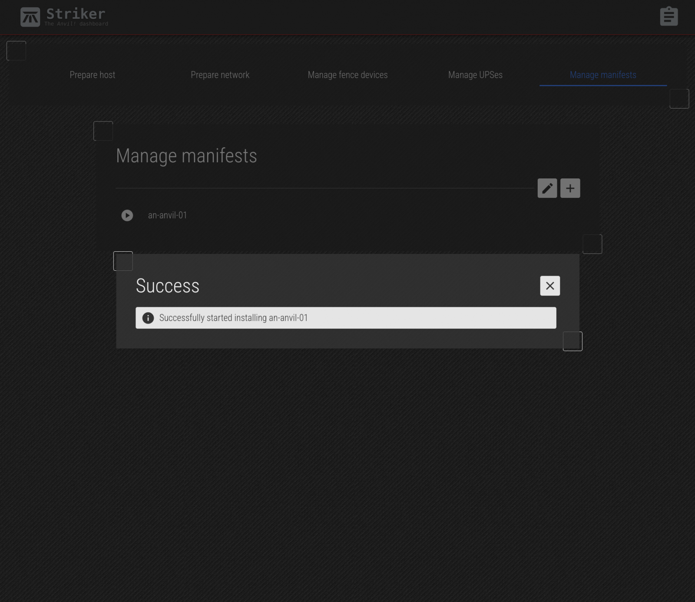Click the Success heading text

(167, 286)
